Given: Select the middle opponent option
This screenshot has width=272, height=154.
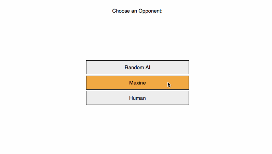Looking at the screenshot, I should click(x=137, y=83).
